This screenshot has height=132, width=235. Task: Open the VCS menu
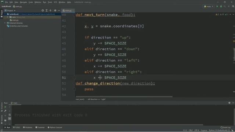click(x=55, y=2)
